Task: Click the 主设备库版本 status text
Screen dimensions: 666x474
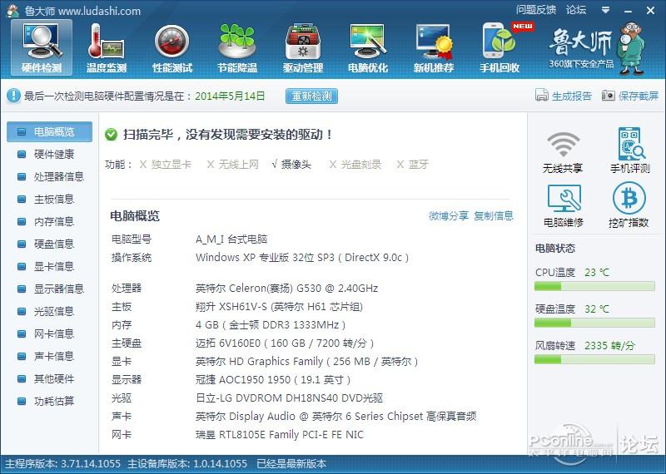Action: 187,464
